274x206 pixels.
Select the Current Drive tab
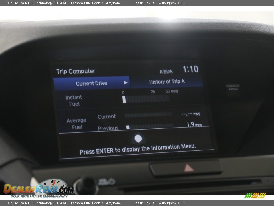click(x=92, y=83)
